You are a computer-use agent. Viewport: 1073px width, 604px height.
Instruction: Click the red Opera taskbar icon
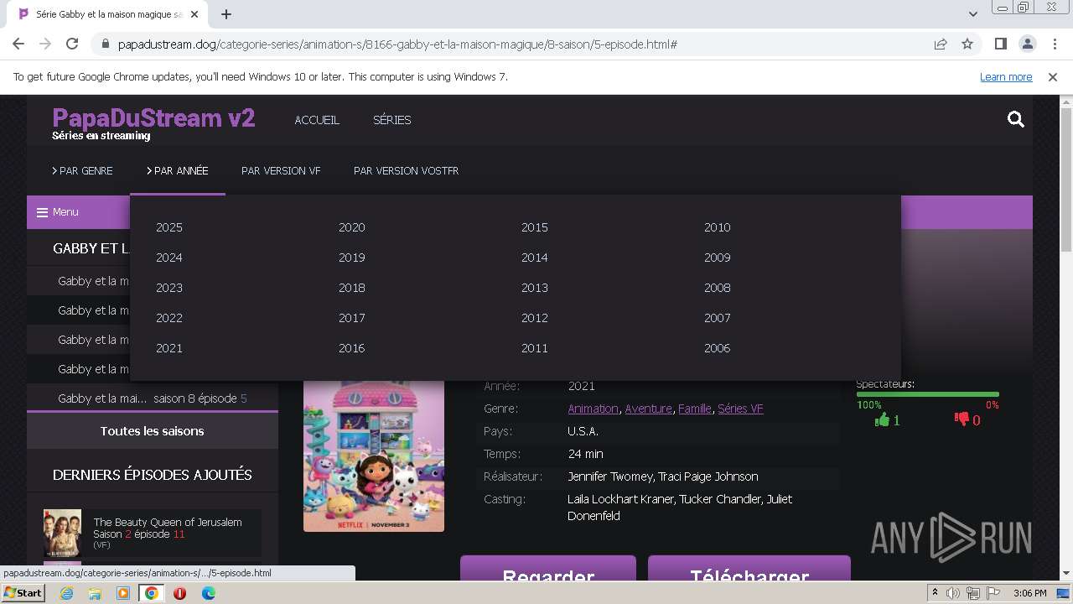coord(179,593)
